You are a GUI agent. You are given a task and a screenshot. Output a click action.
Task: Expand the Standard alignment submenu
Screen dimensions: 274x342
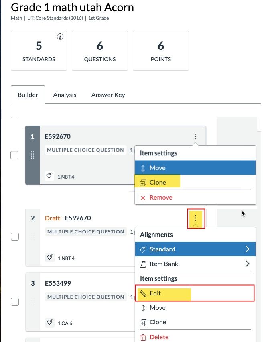[195, 249]
